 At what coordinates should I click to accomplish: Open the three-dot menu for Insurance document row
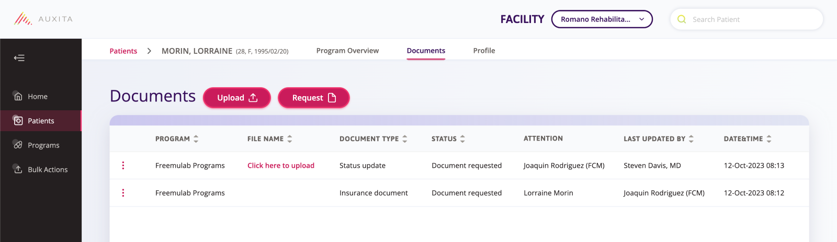click(x=123, y=193)
